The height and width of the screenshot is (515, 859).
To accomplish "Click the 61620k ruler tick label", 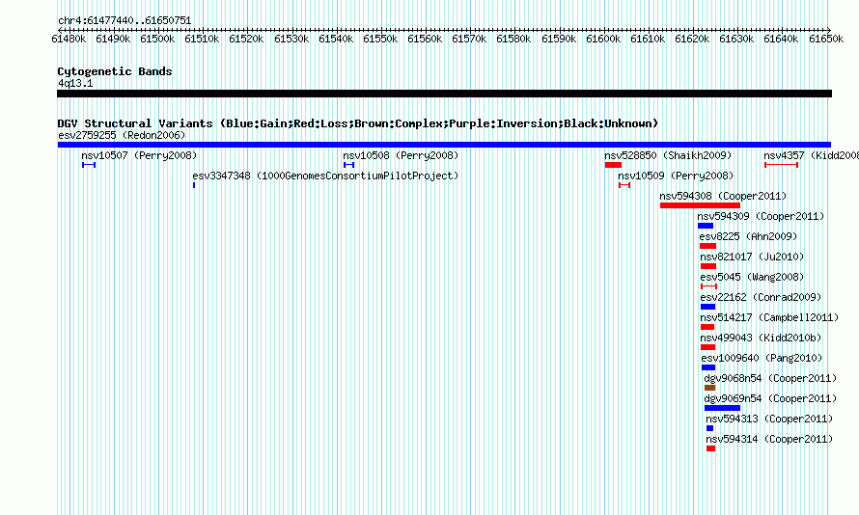I will [692, 39].
